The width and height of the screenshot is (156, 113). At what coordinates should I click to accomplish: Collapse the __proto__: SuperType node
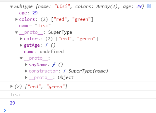coord(16,32)
